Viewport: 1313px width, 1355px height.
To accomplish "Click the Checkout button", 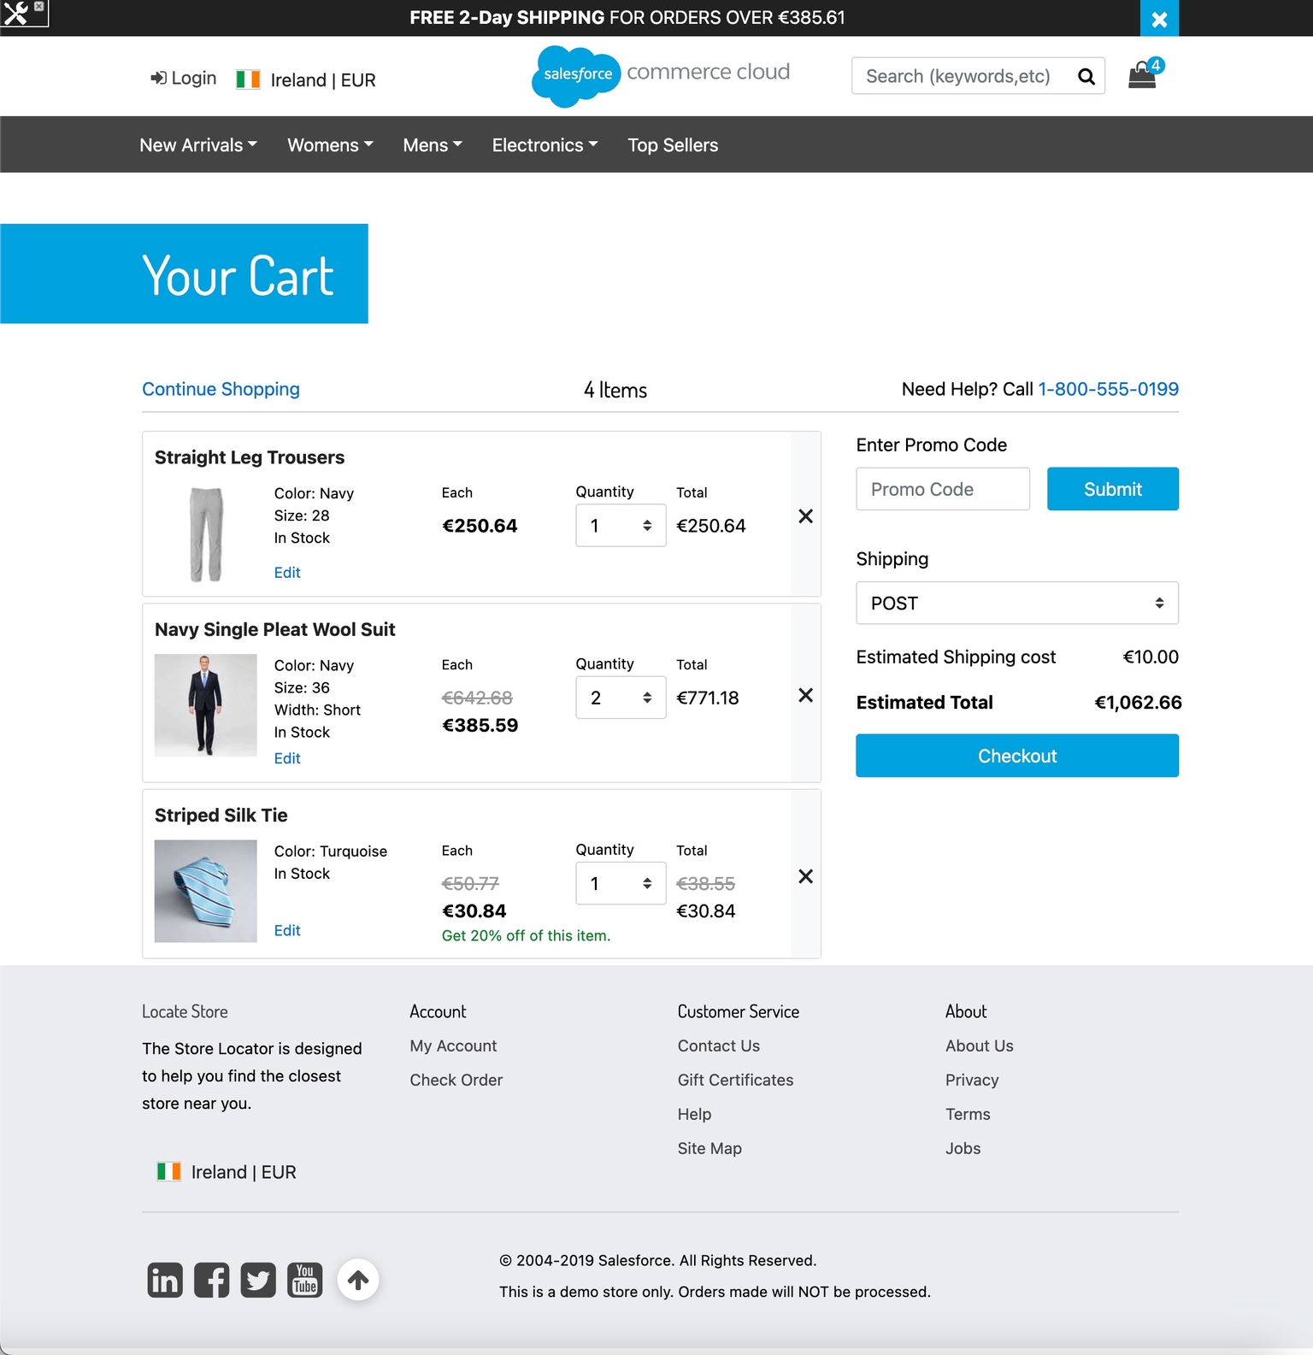I will tap(1017, 756).
